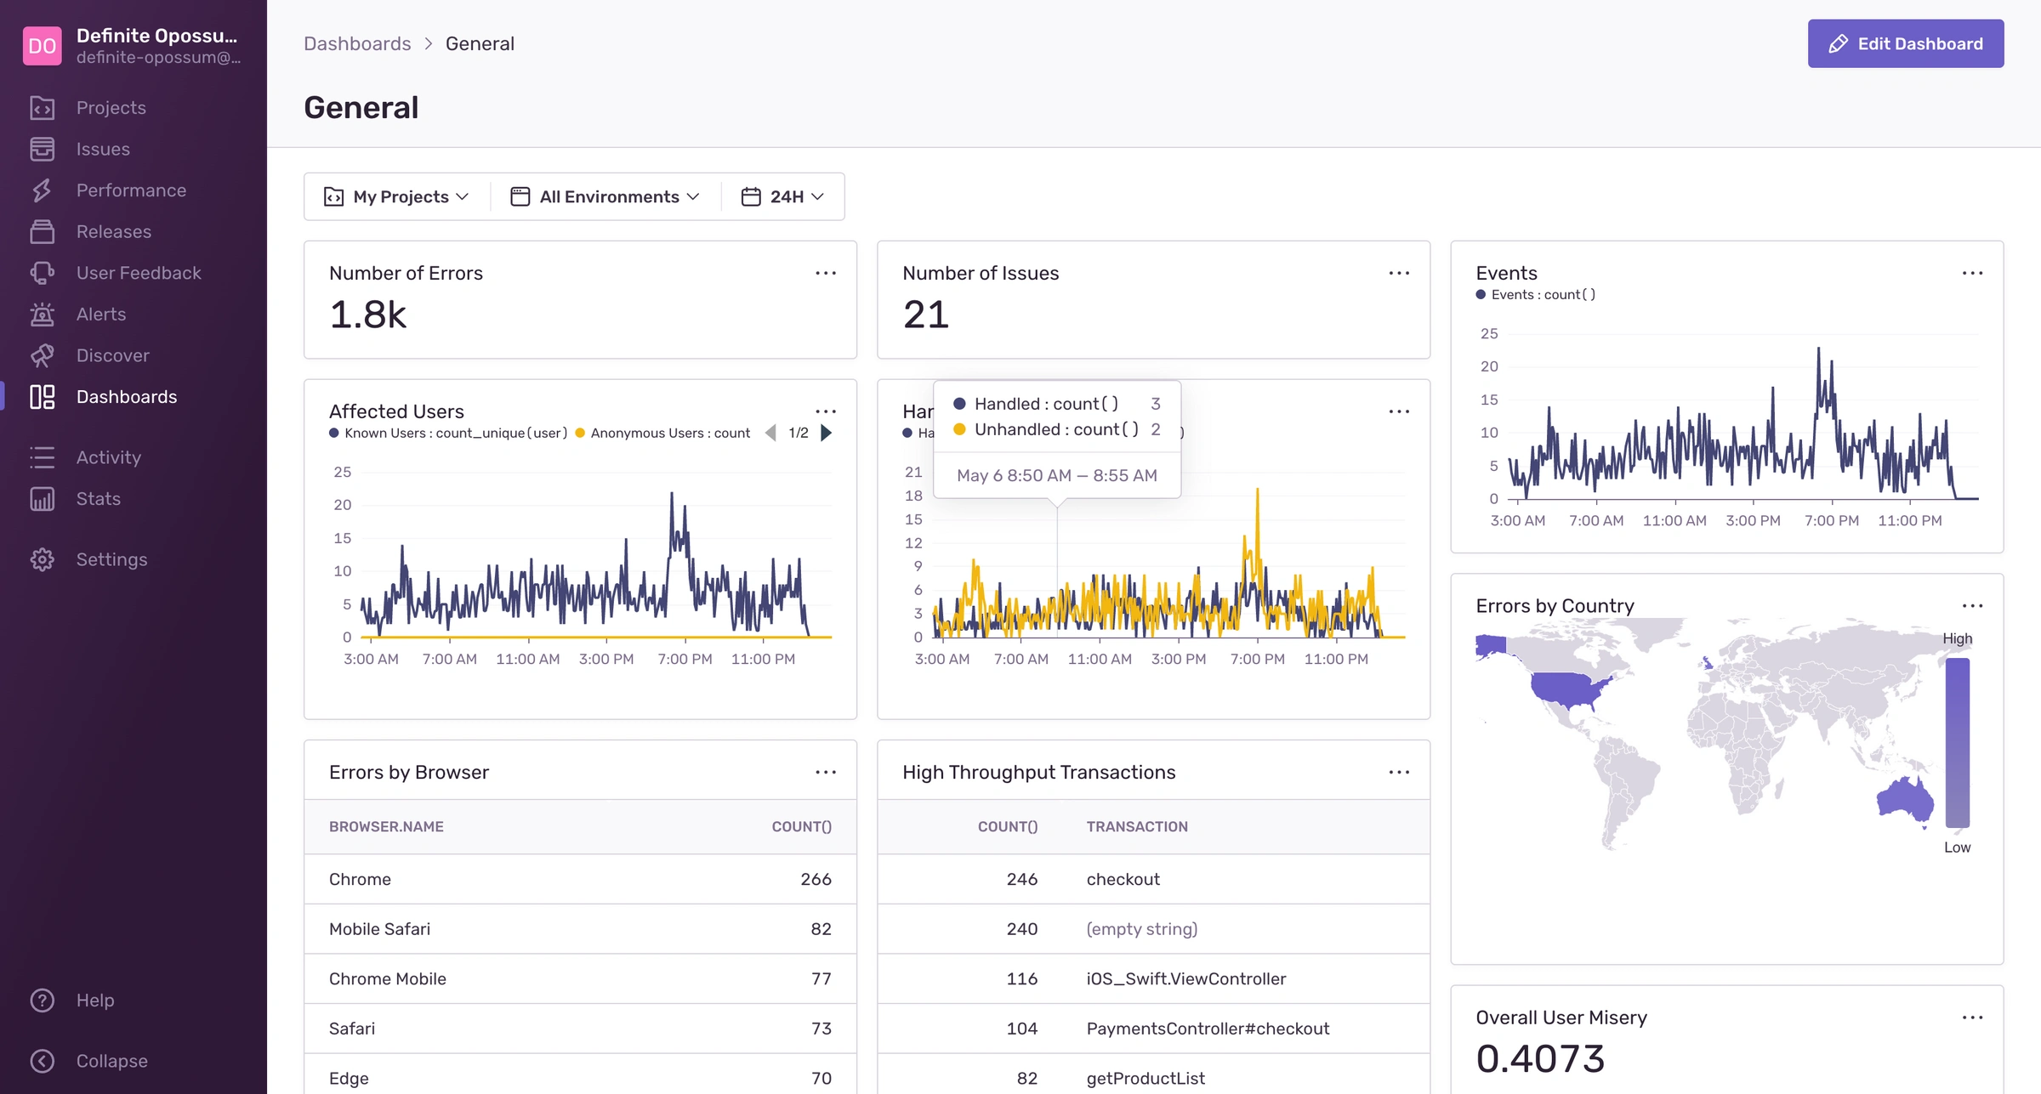Open Errors by Country widget menu

(1972, 606)
